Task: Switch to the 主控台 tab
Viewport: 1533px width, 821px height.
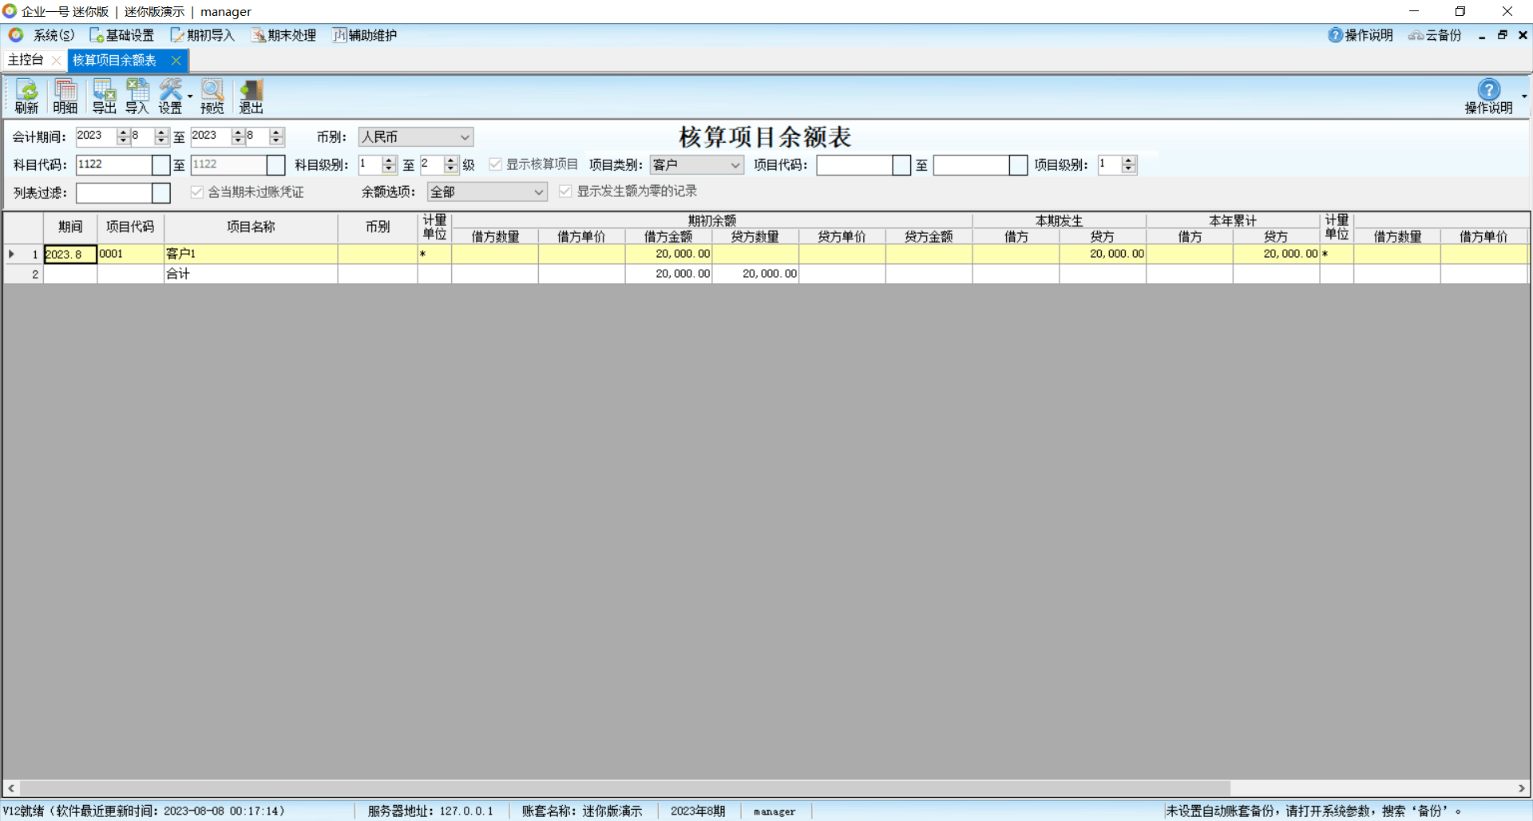Action: point(26,60)
